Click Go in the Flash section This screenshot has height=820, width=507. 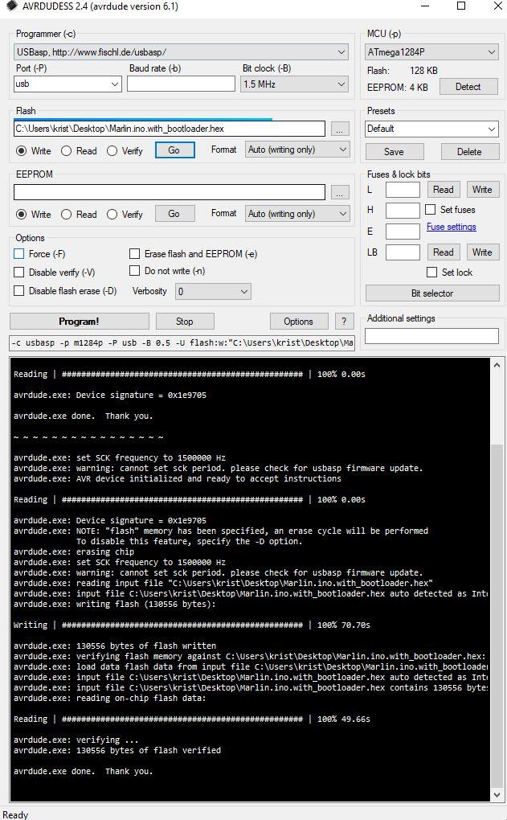tap(174, 150)
